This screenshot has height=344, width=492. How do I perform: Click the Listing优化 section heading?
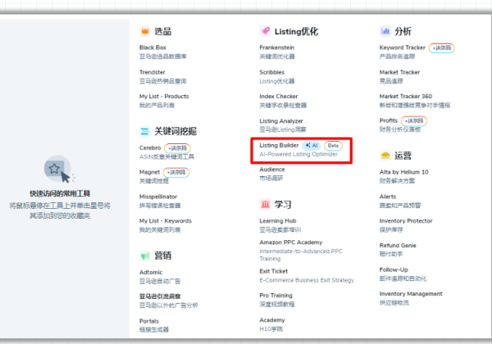(296, 31)
